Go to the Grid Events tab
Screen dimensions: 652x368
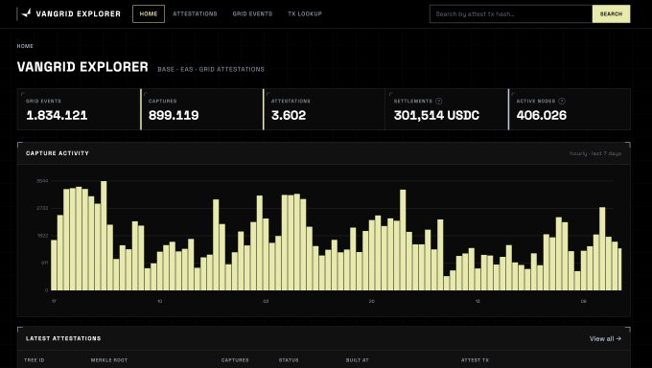pos(252,13)
